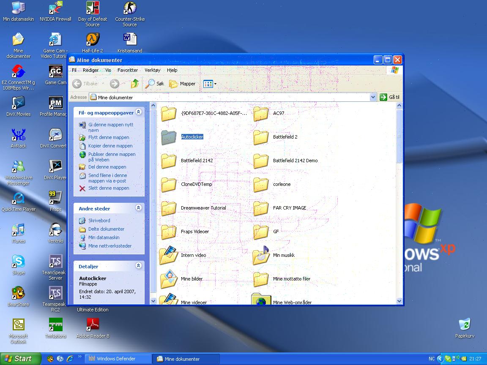Screen dimensions: 487x365
Task: Click Slett denne mappen link
Action: pos(108,188)
